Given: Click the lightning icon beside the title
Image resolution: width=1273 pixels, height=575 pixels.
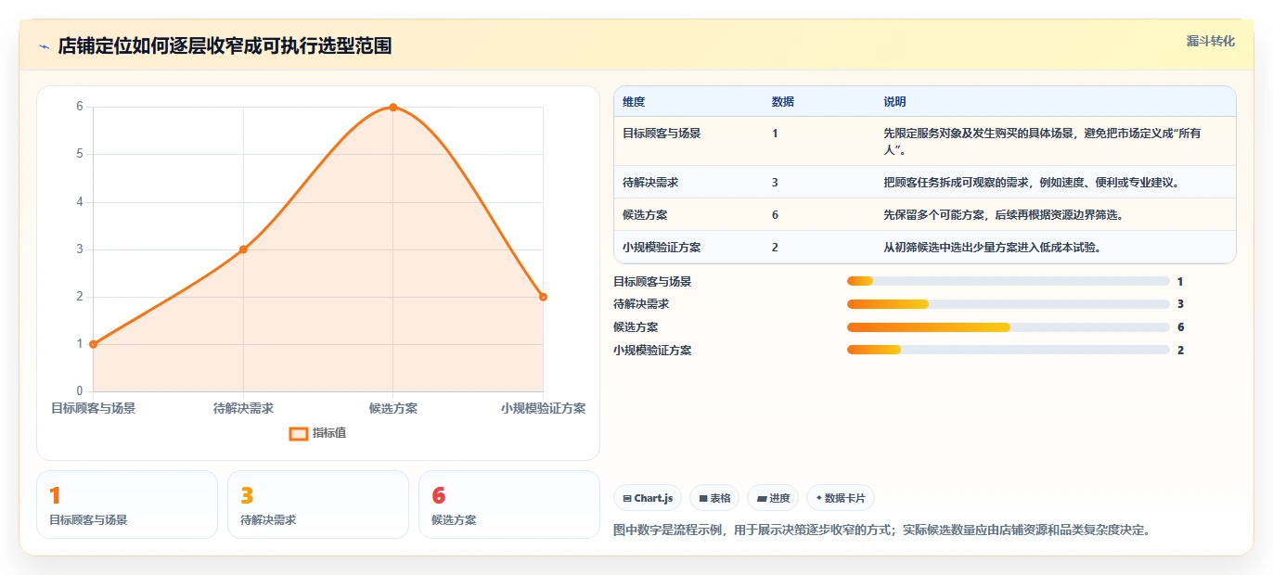Looking at the screenshot, I should tap(45, 45).
